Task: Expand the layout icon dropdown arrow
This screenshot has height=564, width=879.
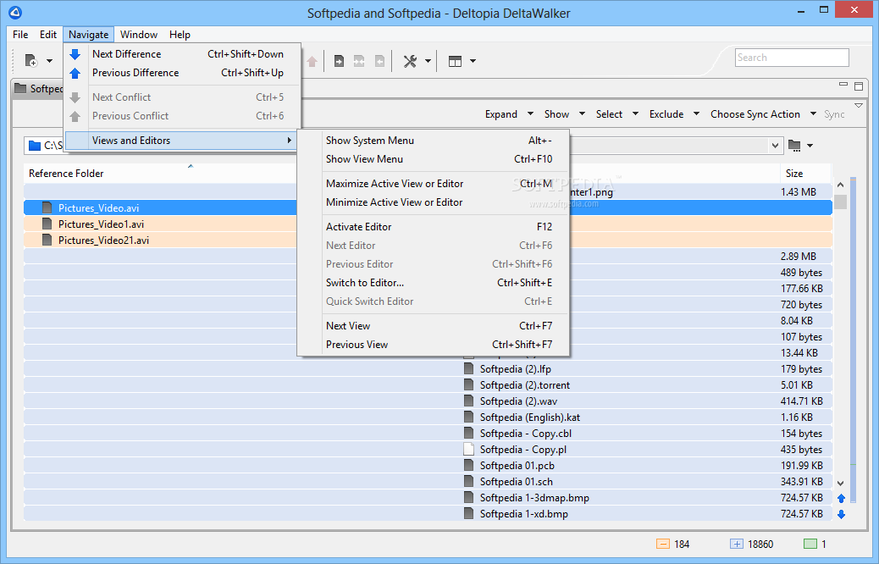Action: tap(473, 60)
